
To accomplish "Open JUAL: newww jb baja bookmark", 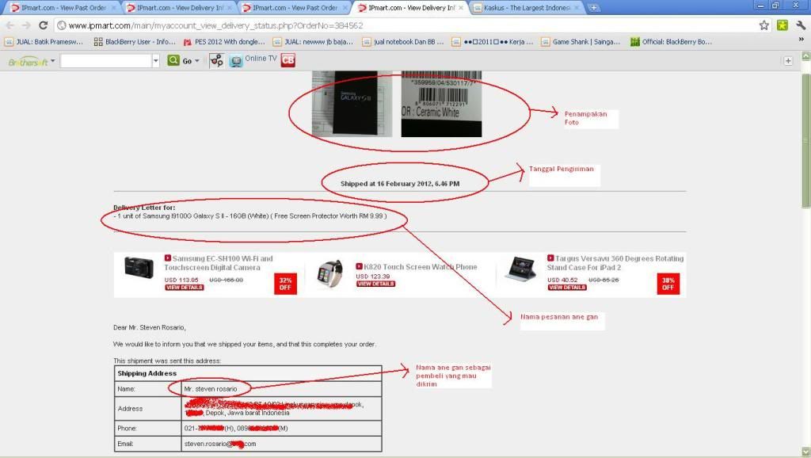I will click(x=314, y=42).
